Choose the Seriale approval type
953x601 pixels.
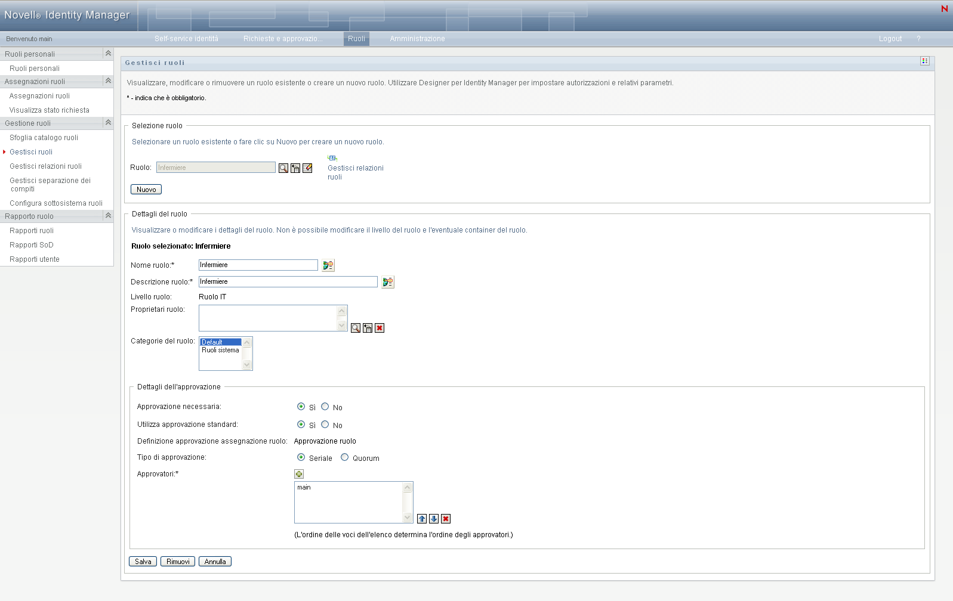coord(301,457)
